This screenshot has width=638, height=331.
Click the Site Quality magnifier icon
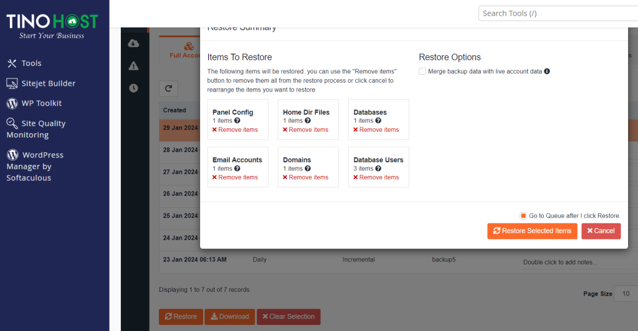coord(12,123)
